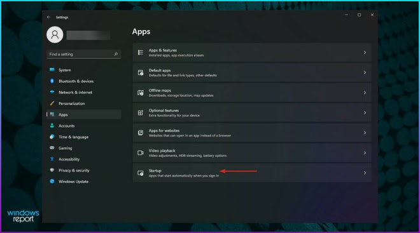This screenshot has height=233, width=420.
Task: Click the Gaming controller icon
Action: [x=52, y=148]
